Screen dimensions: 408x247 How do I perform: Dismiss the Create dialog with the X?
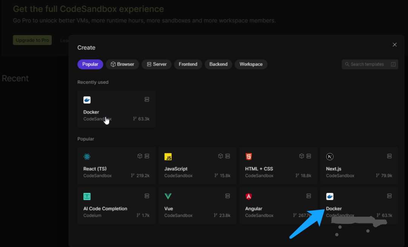click(394, 45)
